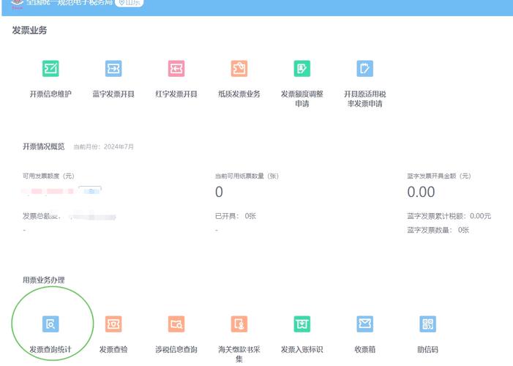Click the 当前月份：2024年7月 text
513x366 pixels.
tap(103, 146)
